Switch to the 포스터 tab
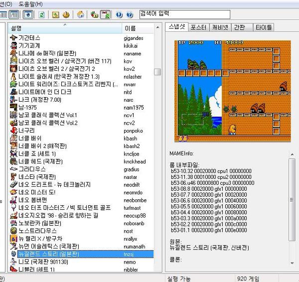Screen dimensions: 299x282 coord(198,27)
